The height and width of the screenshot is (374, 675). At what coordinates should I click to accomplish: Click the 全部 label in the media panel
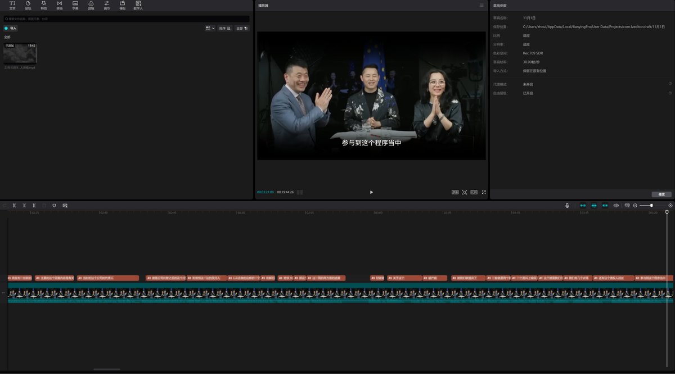tap(7, 37)
